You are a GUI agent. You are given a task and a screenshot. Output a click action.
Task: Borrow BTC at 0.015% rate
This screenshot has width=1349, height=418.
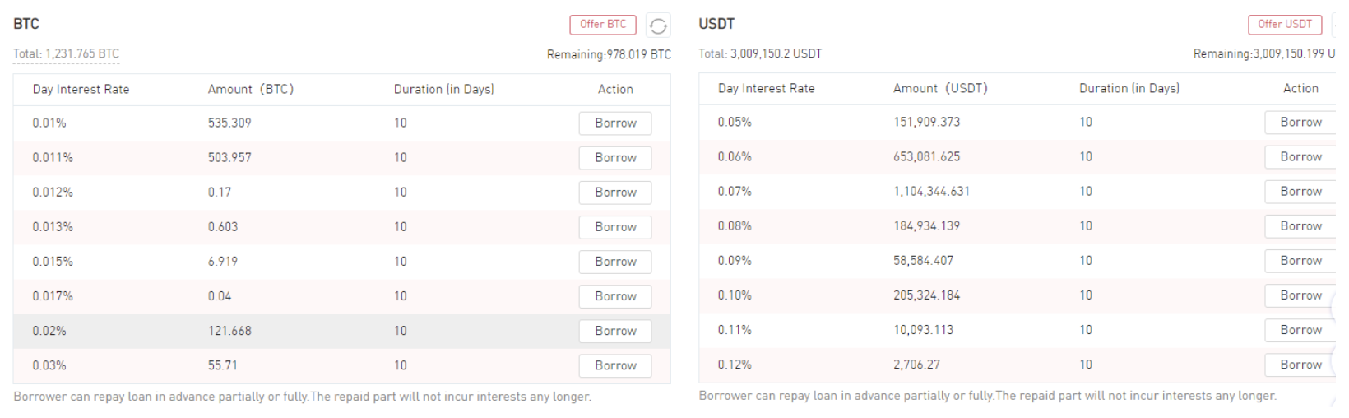pos(615,262)
